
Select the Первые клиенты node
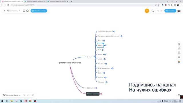tap(93, 94)
